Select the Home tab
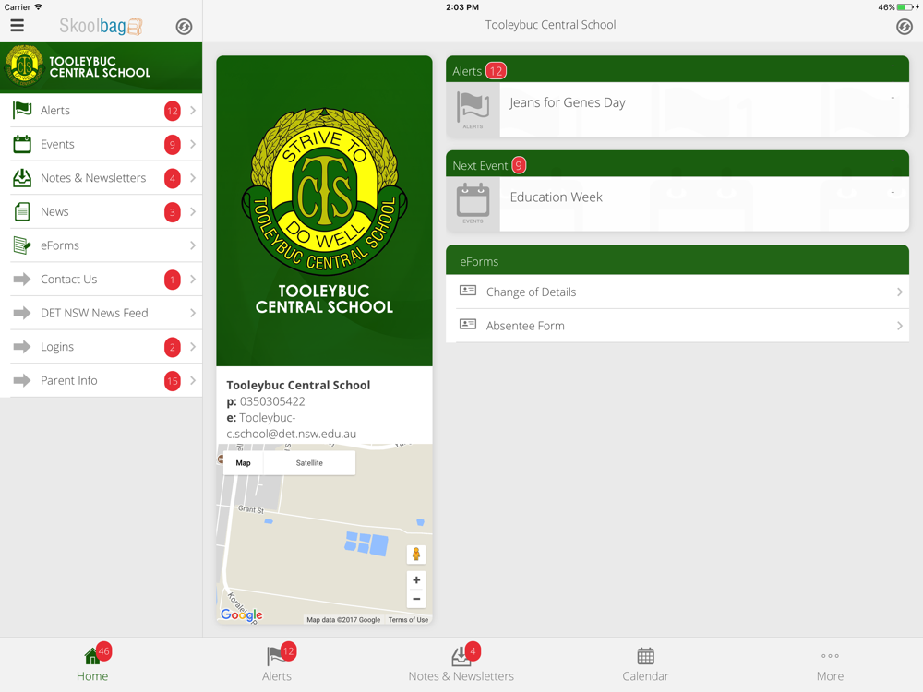The height and width of the screenshot is (692, 923). (92, 664)
